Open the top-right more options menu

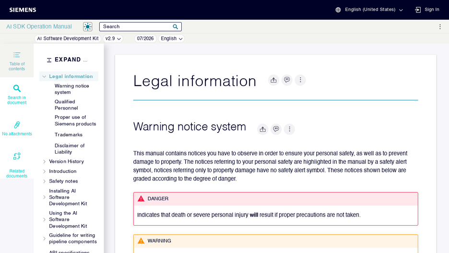440,27
